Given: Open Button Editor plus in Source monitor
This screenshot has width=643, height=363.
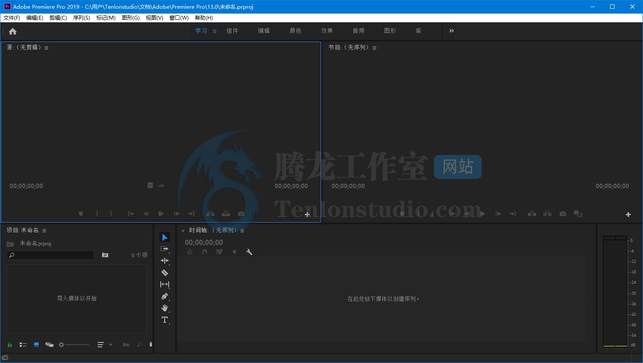Looking at the screenshot, I should point(307,214).
